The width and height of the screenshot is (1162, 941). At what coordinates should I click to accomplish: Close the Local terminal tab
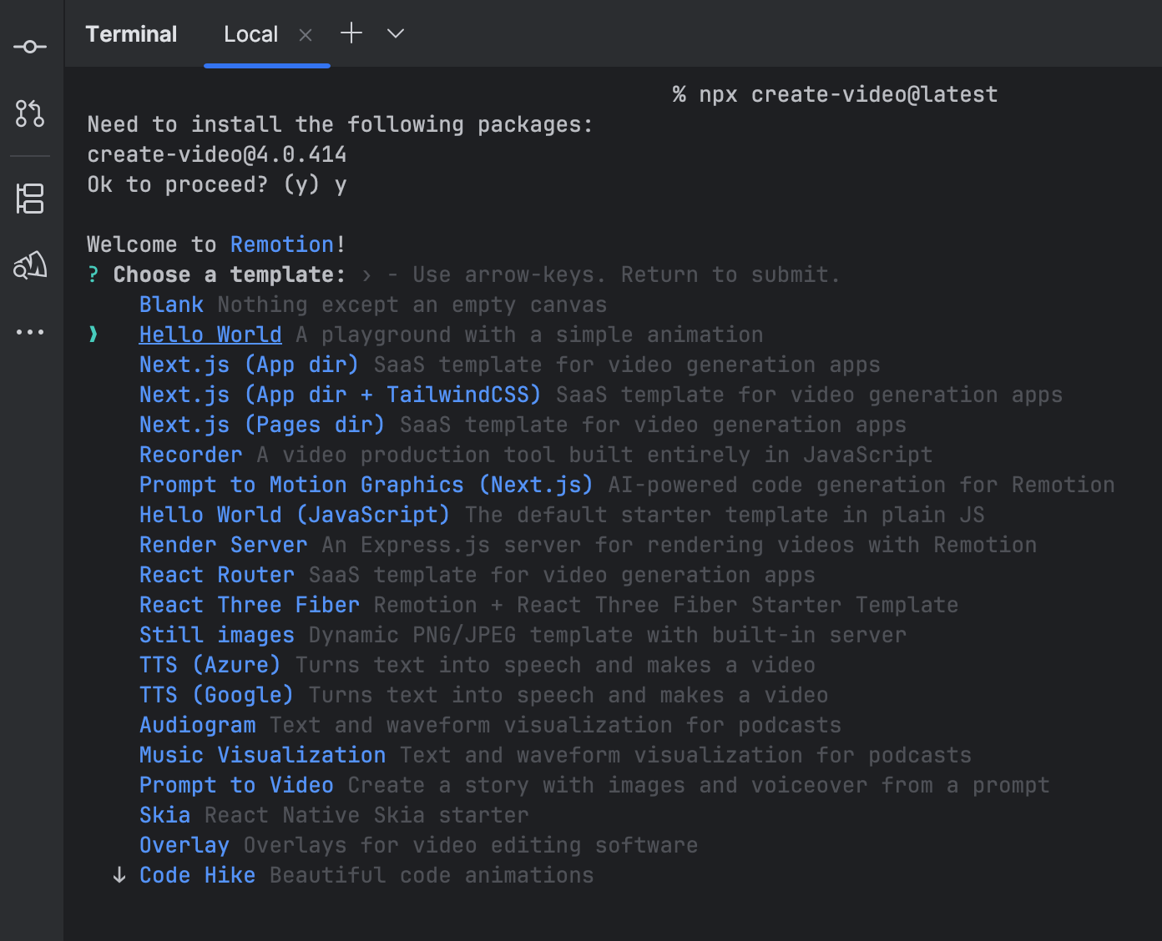click(x=306, y=35)
